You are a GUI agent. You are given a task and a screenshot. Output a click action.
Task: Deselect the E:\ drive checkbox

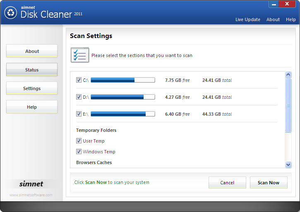point(79,114)
